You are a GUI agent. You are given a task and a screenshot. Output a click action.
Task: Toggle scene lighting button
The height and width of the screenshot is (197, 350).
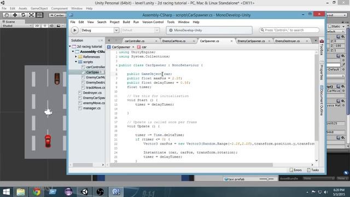click(x=45, y=26)
